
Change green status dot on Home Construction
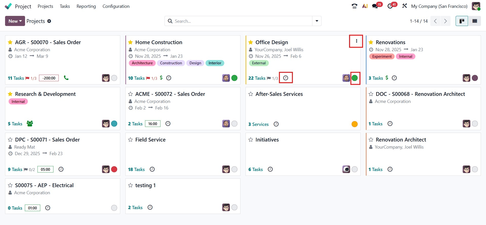(x=234, y=78)
